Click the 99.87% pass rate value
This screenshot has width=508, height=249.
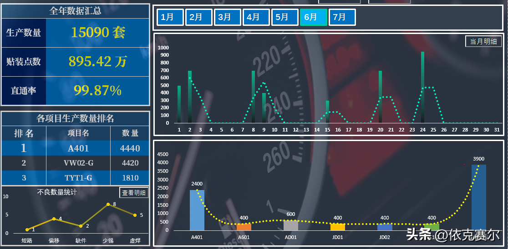98,91
